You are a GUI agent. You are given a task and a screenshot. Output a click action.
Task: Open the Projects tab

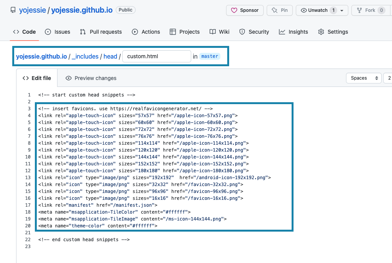pos(184,32)
